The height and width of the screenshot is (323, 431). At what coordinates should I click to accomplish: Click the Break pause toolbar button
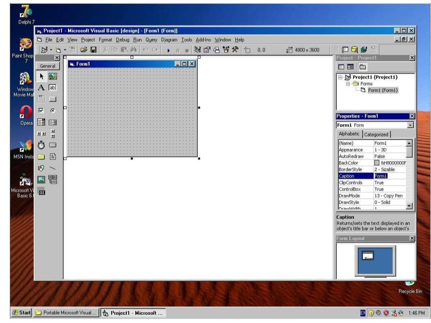178,50
